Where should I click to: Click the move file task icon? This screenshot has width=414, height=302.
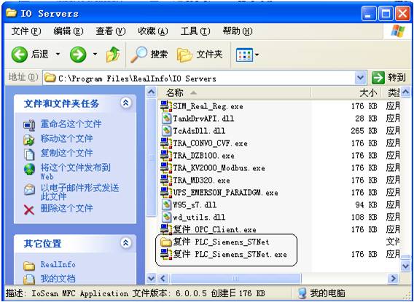point(29,140)
